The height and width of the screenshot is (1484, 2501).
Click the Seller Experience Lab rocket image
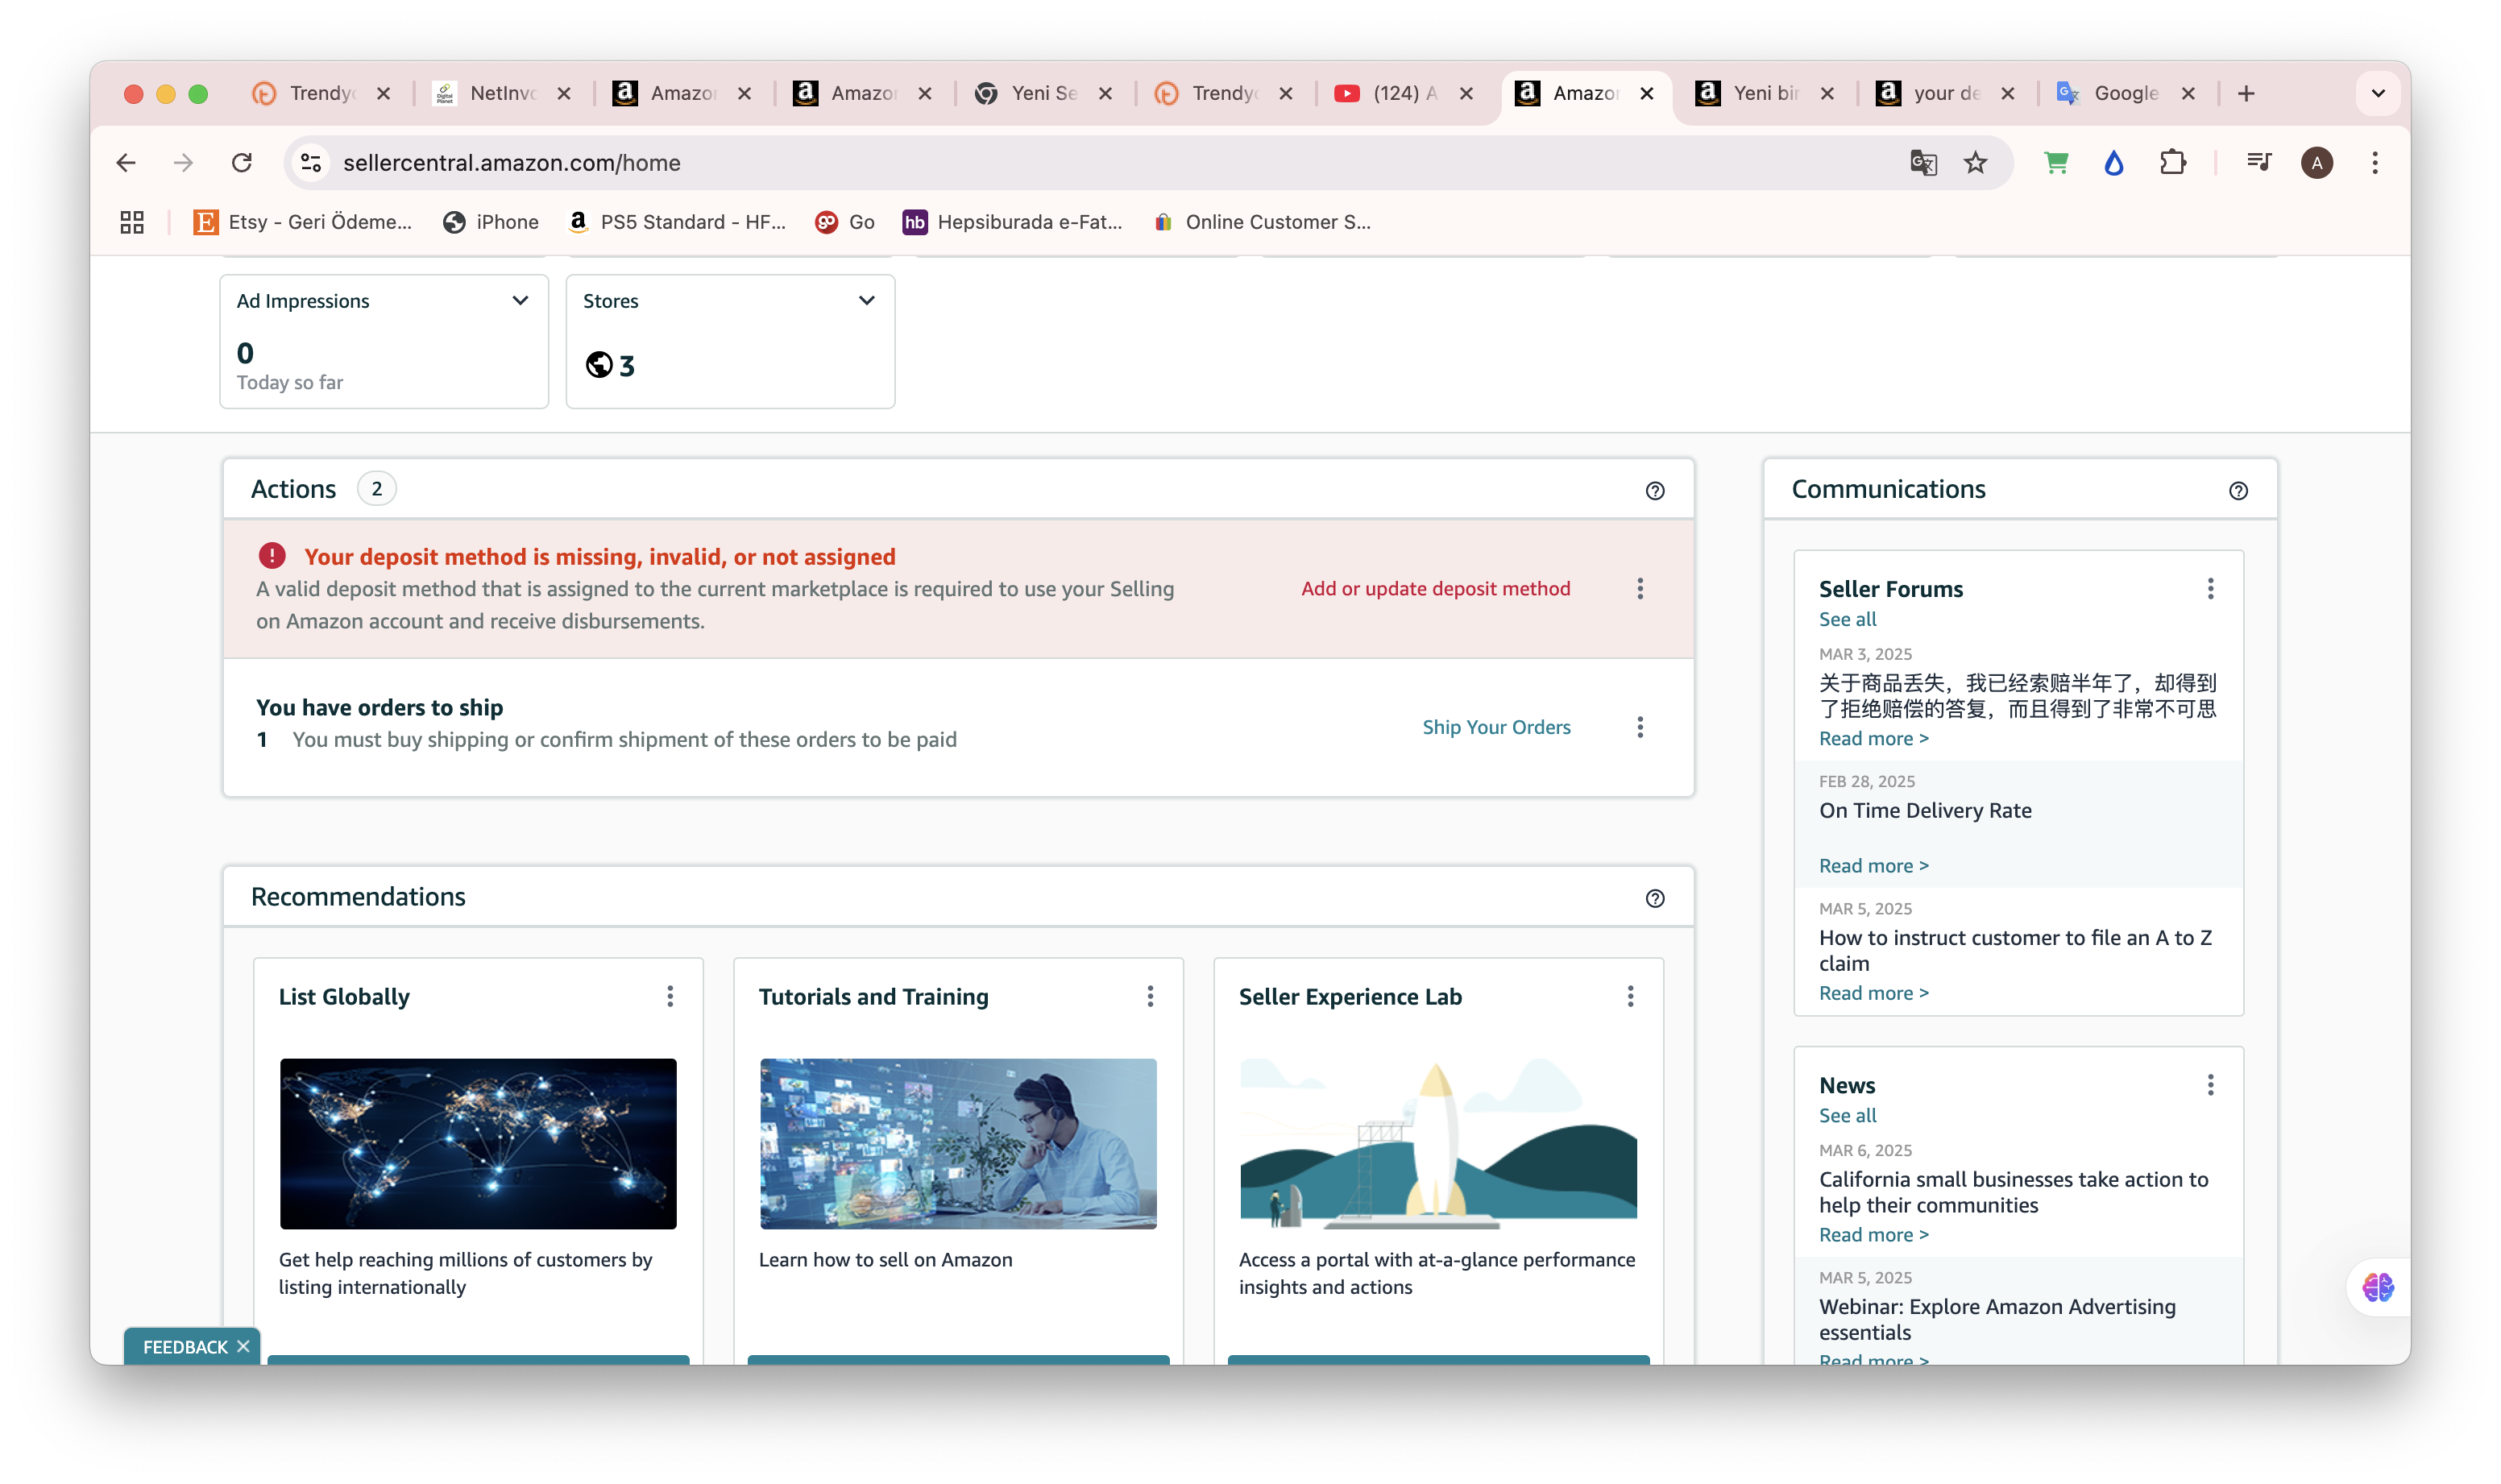click(1438, 1144)
